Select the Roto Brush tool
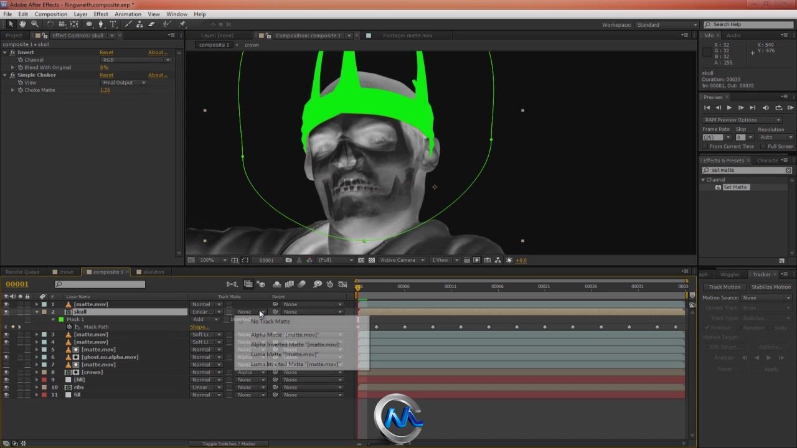This screenshot has height=448, width=797. 167,24
